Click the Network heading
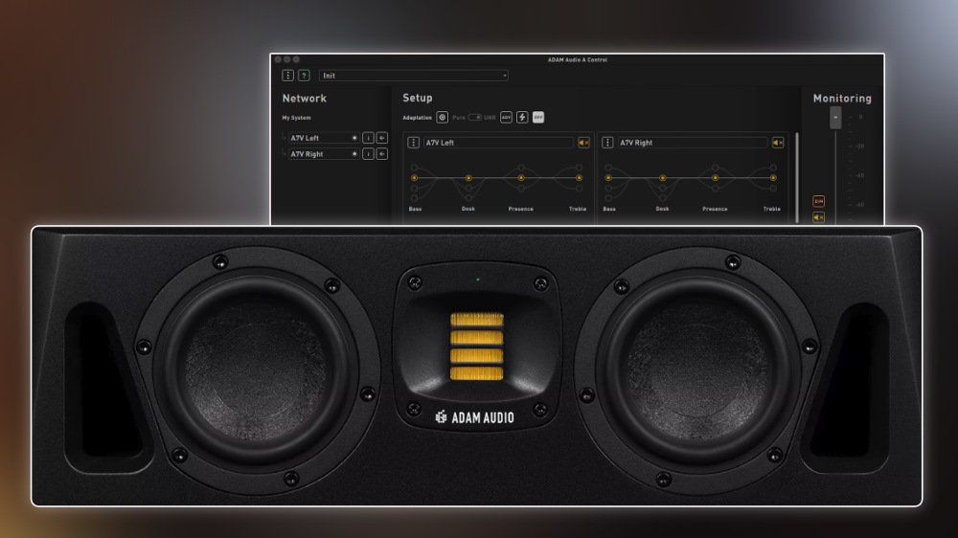This screenshot has height=538, width=958. (x=305, y=99)
